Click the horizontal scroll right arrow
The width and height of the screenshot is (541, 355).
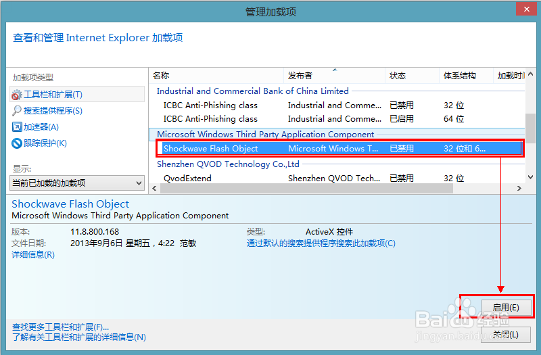coord(519,189)
